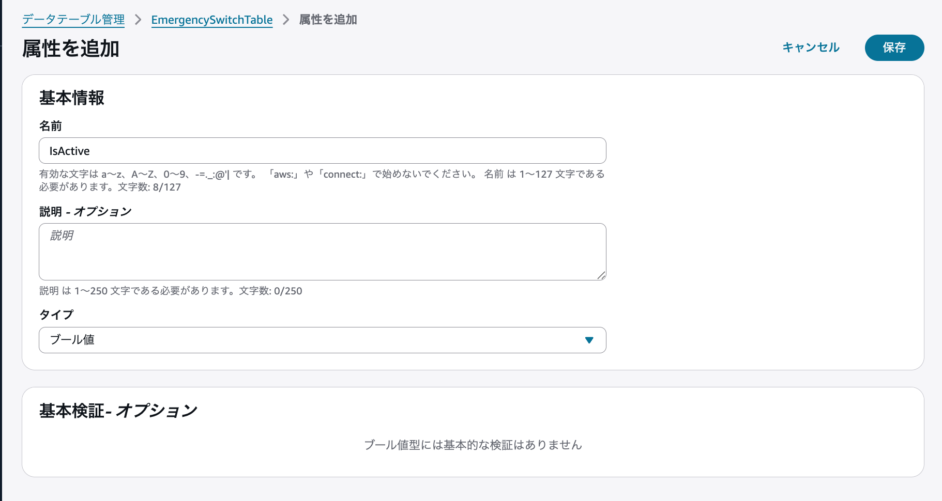Viewport: 942px width, 501px height.
Task: Click the キャンセル link
Action: 811,48
